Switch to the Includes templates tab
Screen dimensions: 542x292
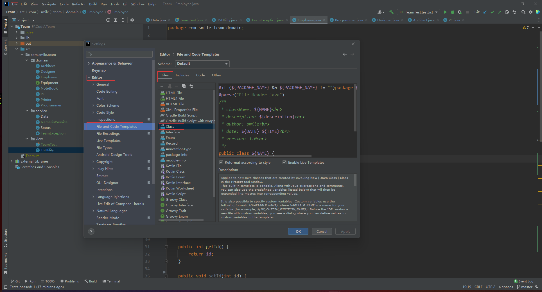coord(182,75)
